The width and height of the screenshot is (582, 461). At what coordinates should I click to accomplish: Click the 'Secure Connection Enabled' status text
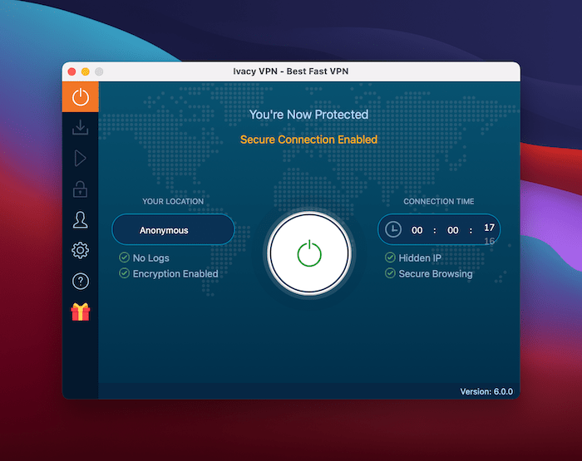(x=308, y=140)
